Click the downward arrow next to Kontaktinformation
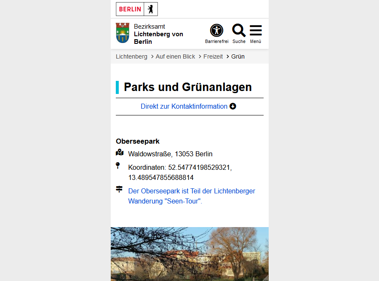This screenshot has height=281, width=379. [x=233, y=106]
